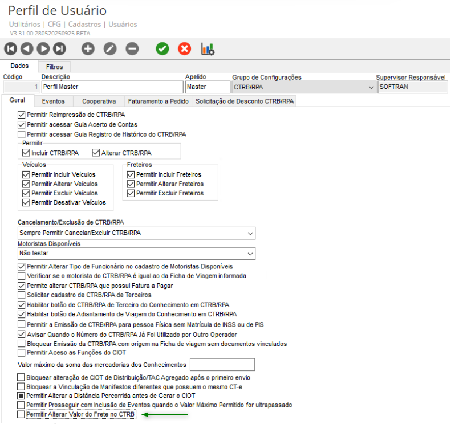The height and width of the screenshot is (424, 451).
Task: Delete the current record with minus icon
Action: pyautogui.click(x=132, y=48)
